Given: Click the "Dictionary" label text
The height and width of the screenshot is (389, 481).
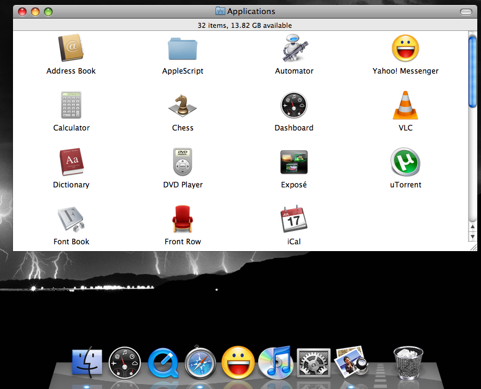Looking at the screenshot, I should 71,185.
